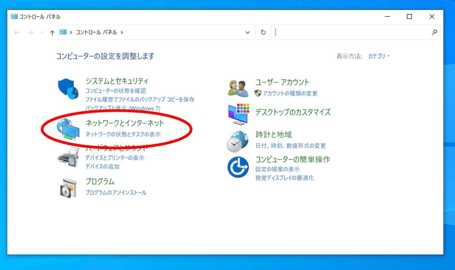Refresh the Control Panel view
The width and height of the screenshot is (455, 270).
263,32
